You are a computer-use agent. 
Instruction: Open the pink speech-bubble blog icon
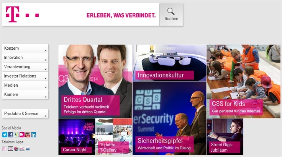(22, 134)
